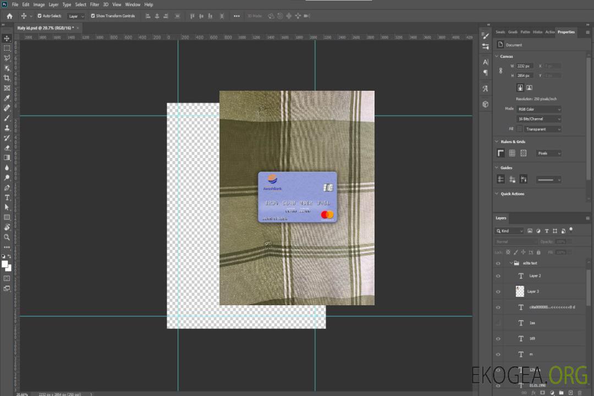Select the Rectangular Marquee tool
The image size is (594, 396).
[x=7, y=48]
